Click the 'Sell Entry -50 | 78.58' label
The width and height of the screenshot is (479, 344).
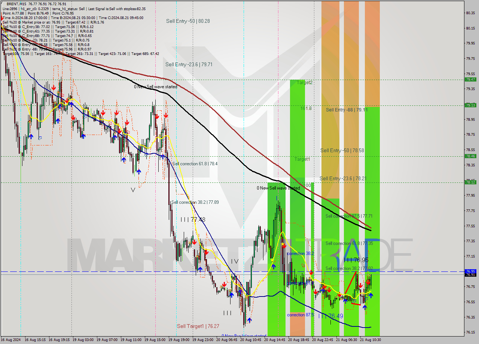pyautogui.click(x=342, y=150)
